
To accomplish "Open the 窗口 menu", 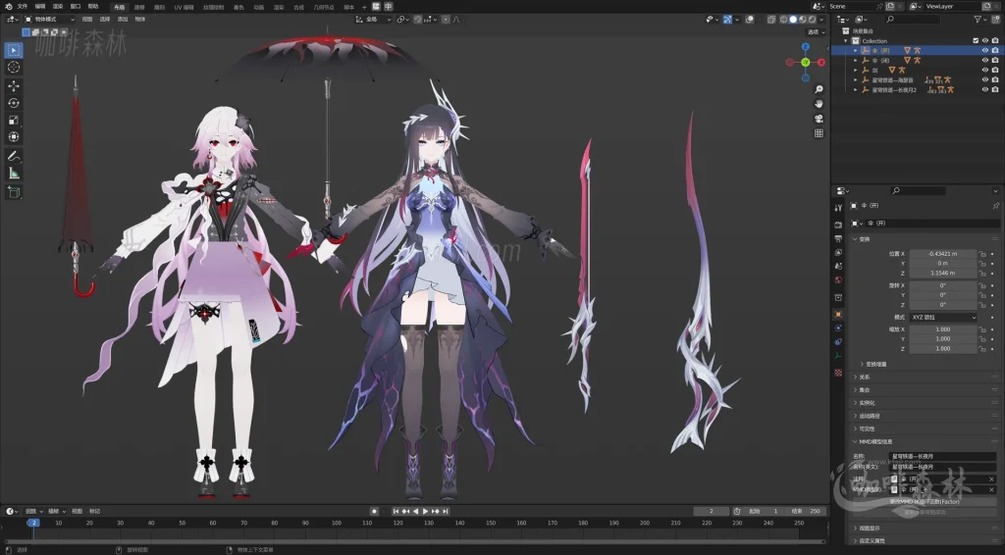I will tap(75, 7).
